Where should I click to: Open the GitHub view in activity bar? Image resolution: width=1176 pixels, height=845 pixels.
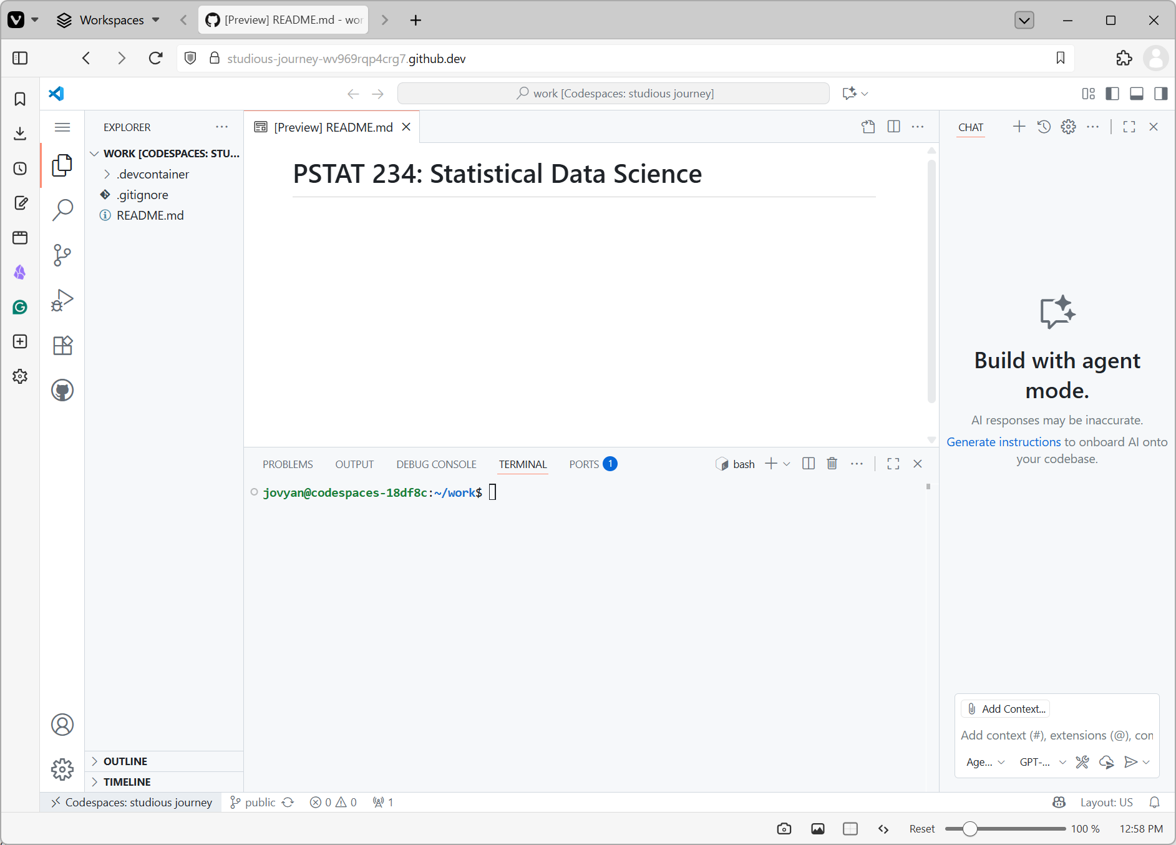[62, 391]
